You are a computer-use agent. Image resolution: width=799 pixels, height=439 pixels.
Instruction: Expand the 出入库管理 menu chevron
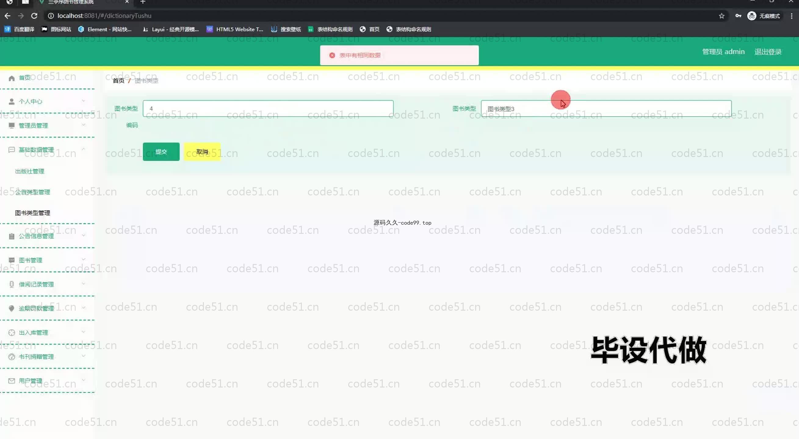(x=83, y=332)
